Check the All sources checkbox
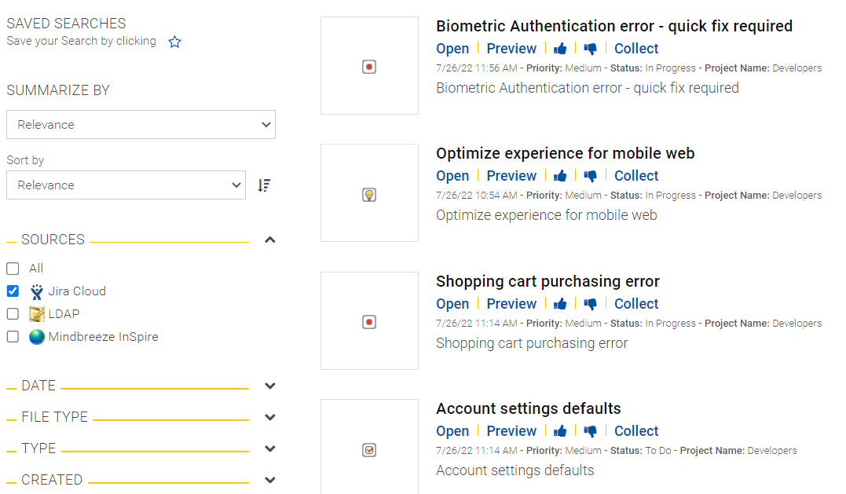The height and width of the screenshot is (494, 846). tap(13, 269)
